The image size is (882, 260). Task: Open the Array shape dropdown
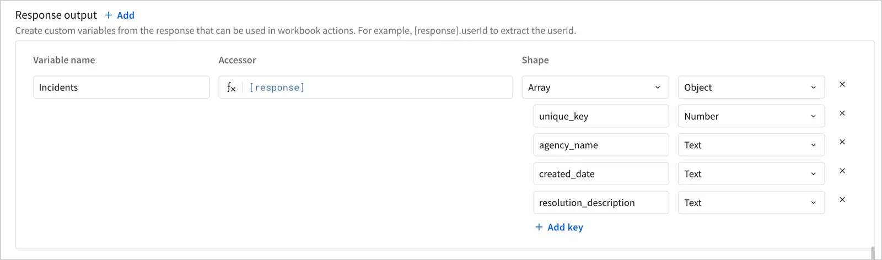[x=595, y=87]
